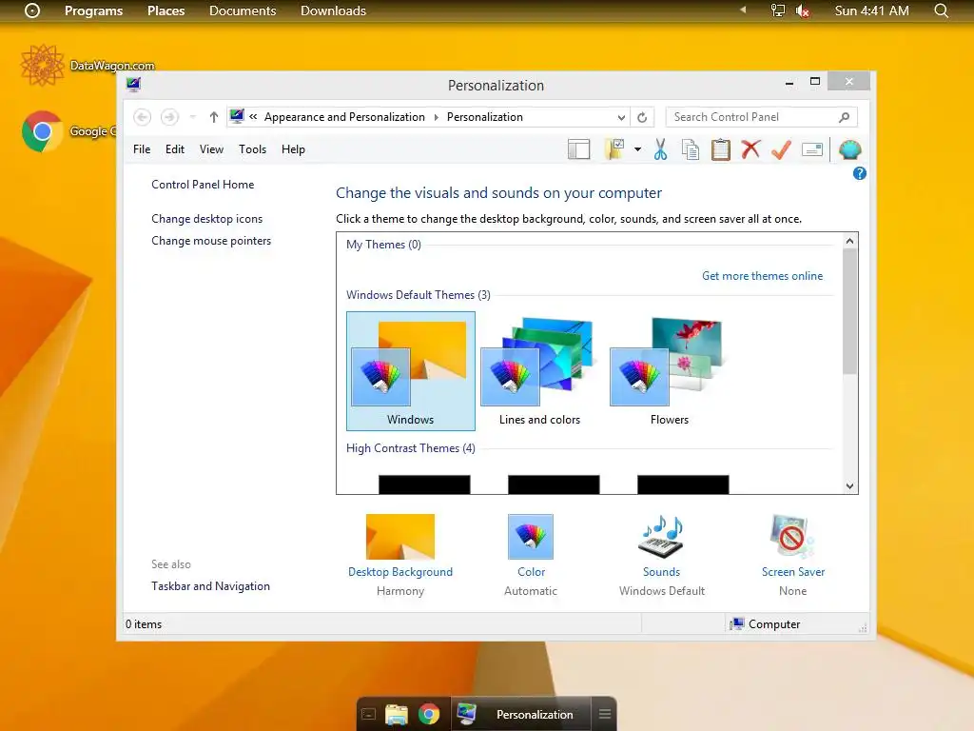Click the teal shell icon
The height and width of the screenshot is (731, 974).
coord(849,149)
